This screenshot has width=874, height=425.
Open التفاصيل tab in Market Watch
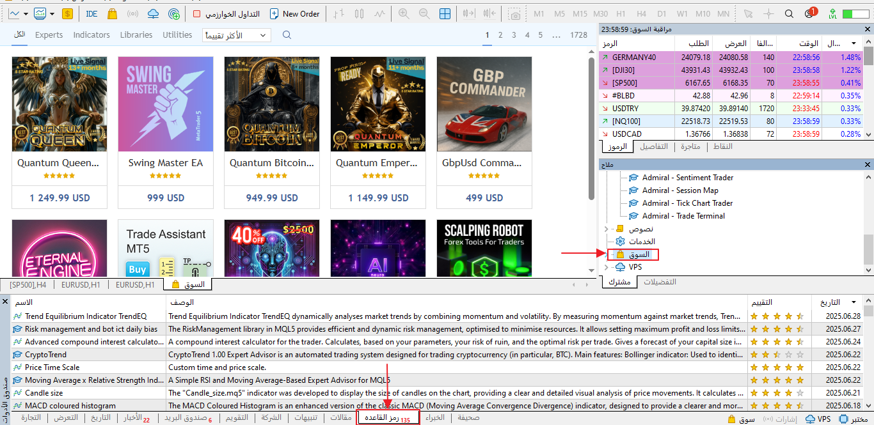pos(654,146)
